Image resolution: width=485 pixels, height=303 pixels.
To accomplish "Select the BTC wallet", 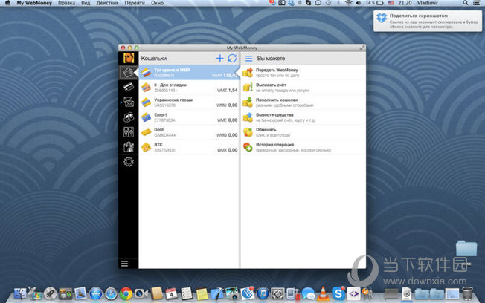I will (189, 147).
